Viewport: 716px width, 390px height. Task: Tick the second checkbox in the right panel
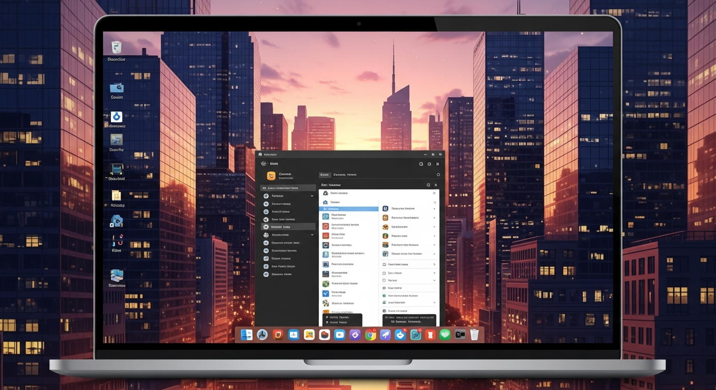[x=384, y=280]
